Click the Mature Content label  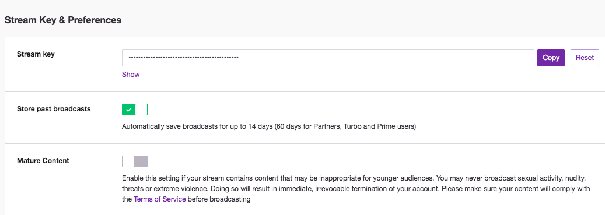pos(43,161)
